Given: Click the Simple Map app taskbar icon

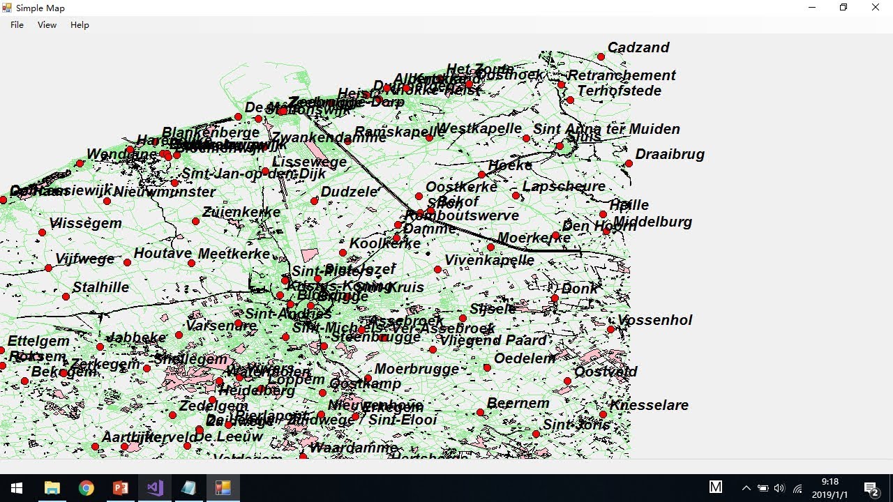Looking at the screenshot, I should pyautogui.click(x=223, y=488).
